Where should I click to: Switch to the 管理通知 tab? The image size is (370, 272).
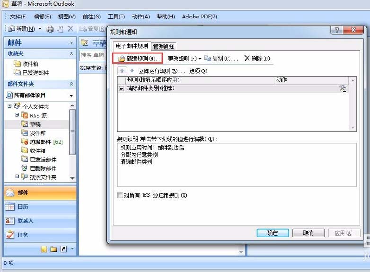click(x=163, y=46)
